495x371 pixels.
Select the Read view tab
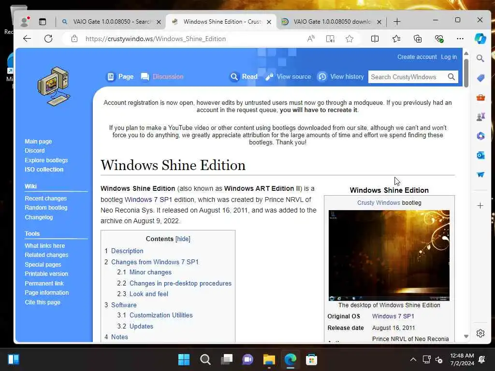pyautogui.click(x=244, y=77)
